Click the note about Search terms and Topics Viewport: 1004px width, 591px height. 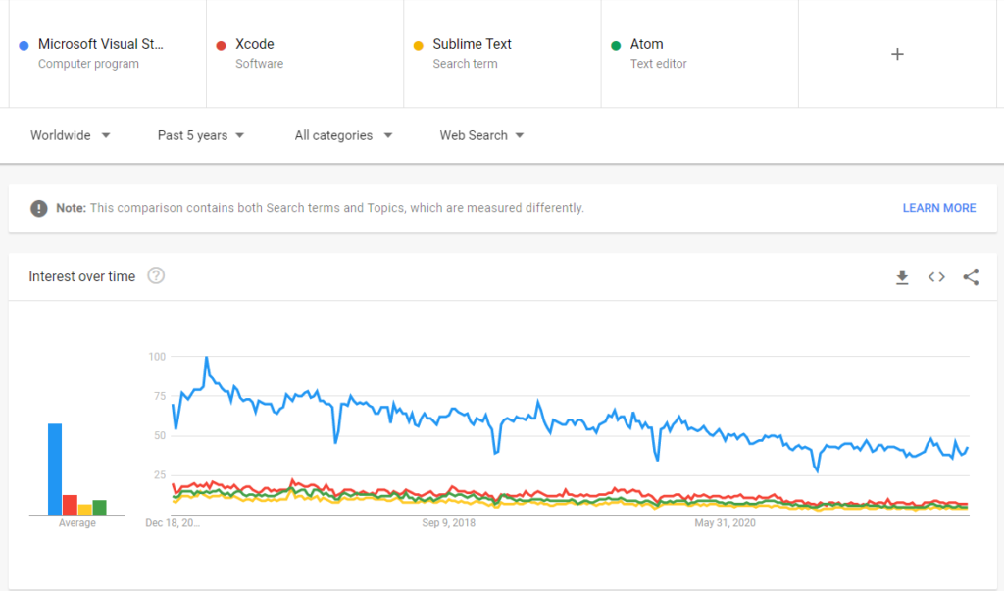(321, 208)
